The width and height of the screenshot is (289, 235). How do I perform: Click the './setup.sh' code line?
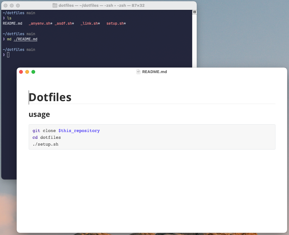click(46, 144)
